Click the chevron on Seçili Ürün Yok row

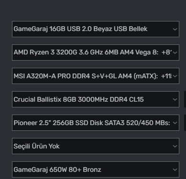point(175,146)
